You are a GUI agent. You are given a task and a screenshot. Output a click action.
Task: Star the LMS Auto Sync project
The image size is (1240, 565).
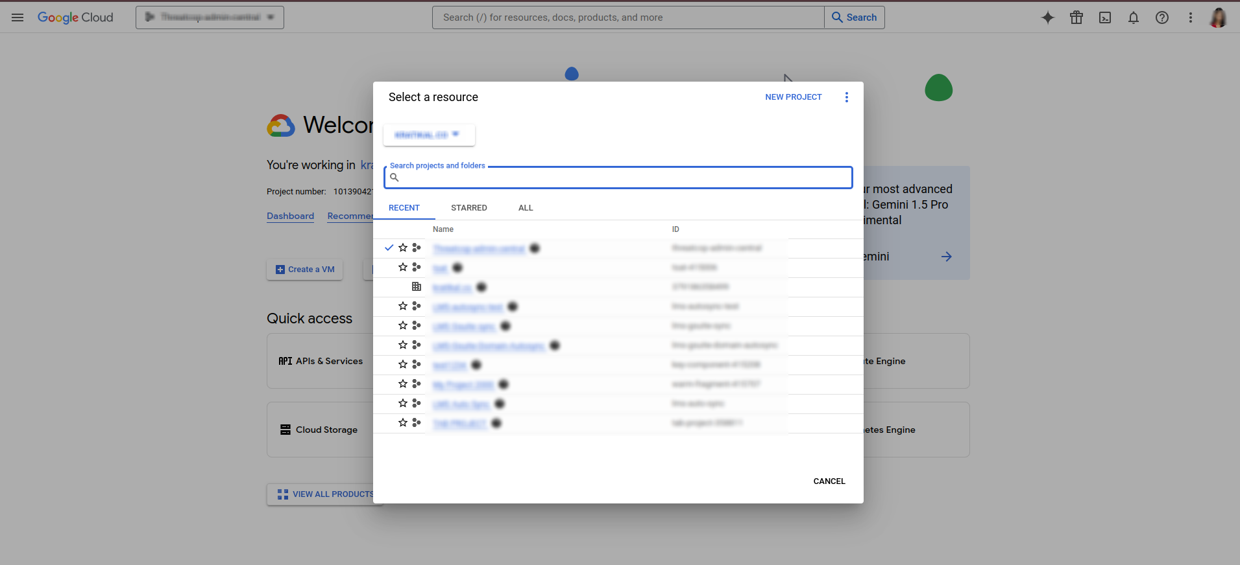tap(403, 403)
